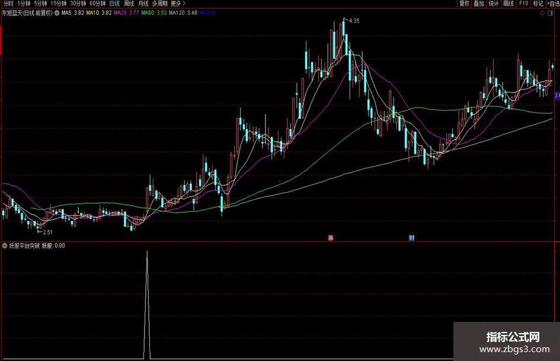
Task: Switch to the 周线 weekly chart tab
Action: (x=129, y=4)
